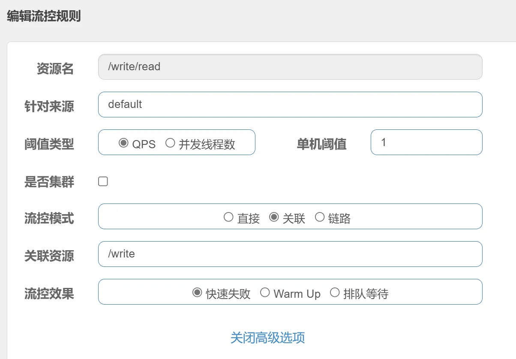Select the Warm Up effect option
Image resolution: width=516 pixels, height=359 pixels.
tap(265, 293)
